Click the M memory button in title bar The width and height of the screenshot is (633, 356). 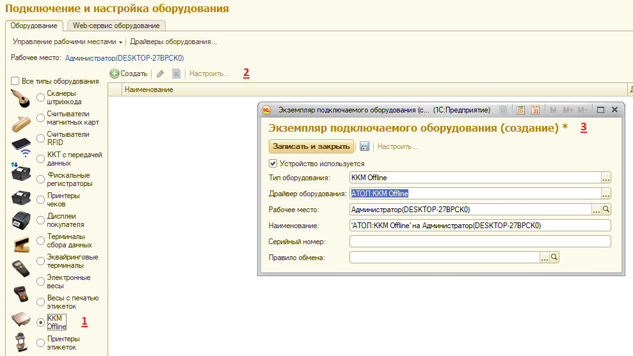[x=553, y=110]
